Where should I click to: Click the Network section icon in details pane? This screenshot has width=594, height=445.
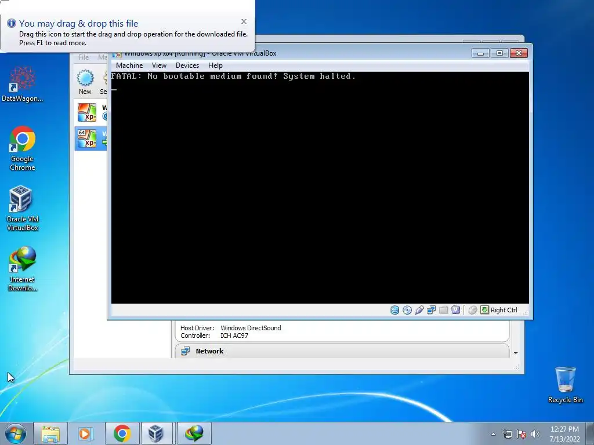click(x=185, y=351)
